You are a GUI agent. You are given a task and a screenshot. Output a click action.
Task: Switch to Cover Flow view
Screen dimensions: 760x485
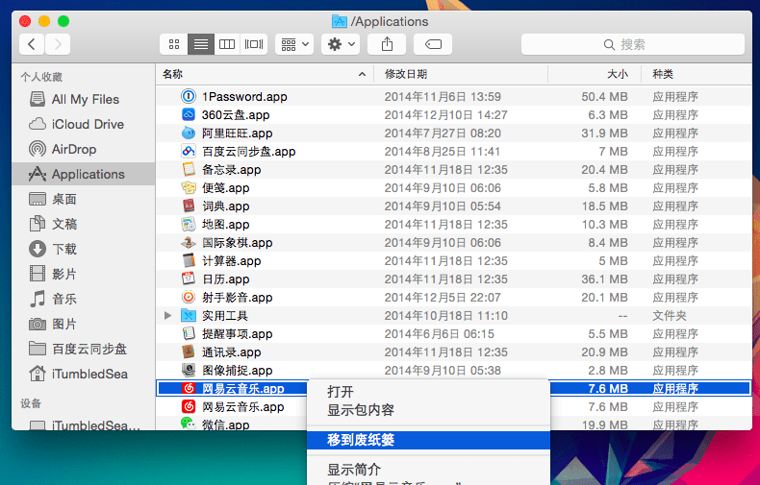click(254, 44)
